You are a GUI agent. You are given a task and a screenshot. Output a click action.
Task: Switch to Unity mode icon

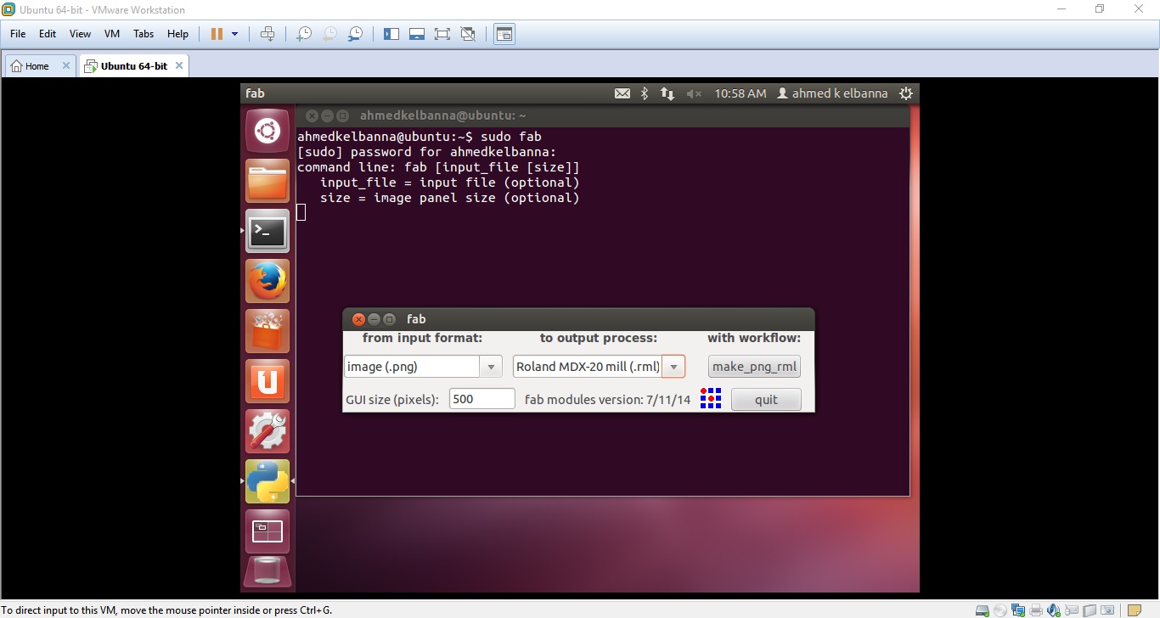pos(468,34)
